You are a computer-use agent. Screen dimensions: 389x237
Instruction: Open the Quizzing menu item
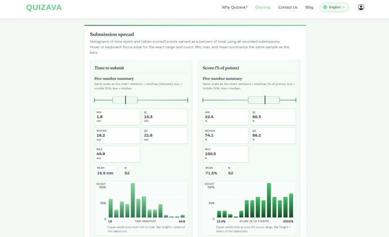(x=263, y=7)
